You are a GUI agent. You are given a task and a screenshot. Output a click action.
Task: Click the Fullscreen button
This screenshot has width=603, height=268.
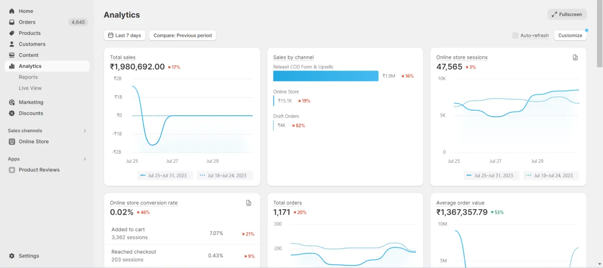[567, 15]
